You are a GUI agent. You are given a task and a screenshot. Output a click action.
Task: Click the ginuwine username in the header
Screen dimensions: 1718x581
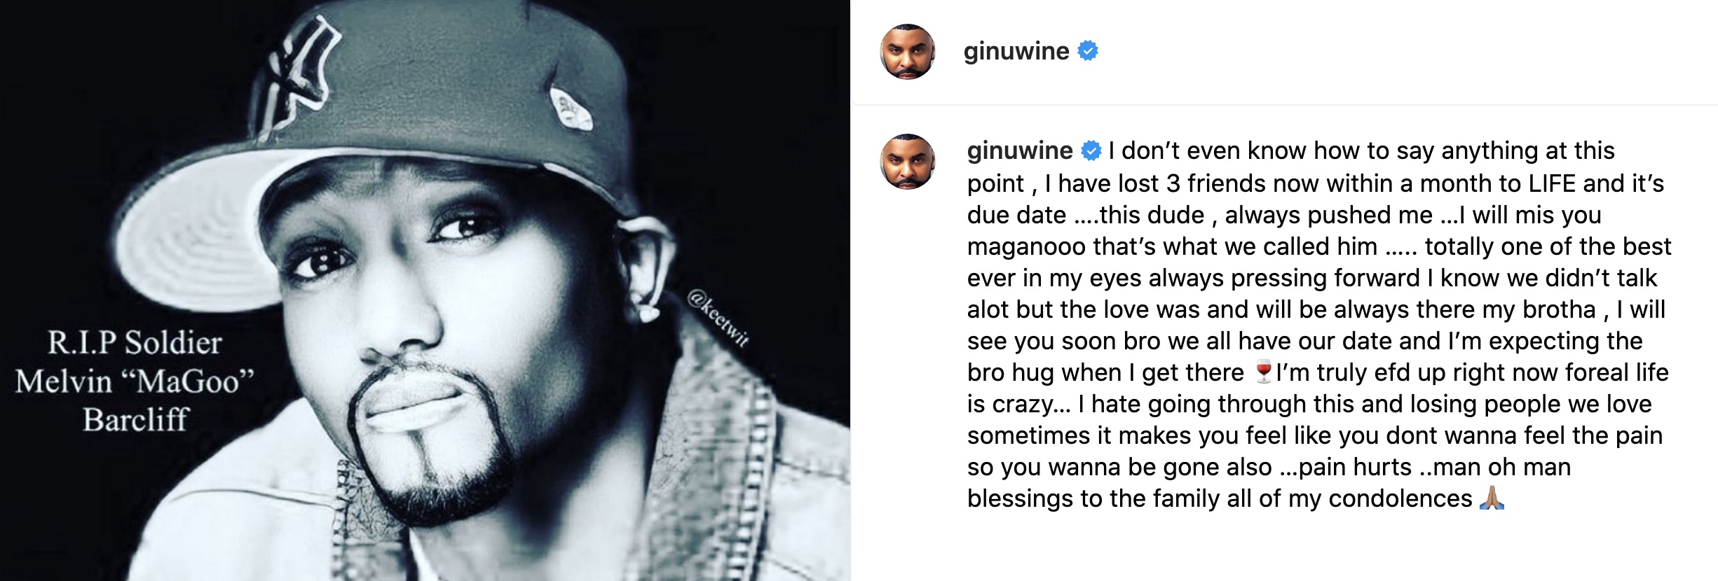[1016, 51]
